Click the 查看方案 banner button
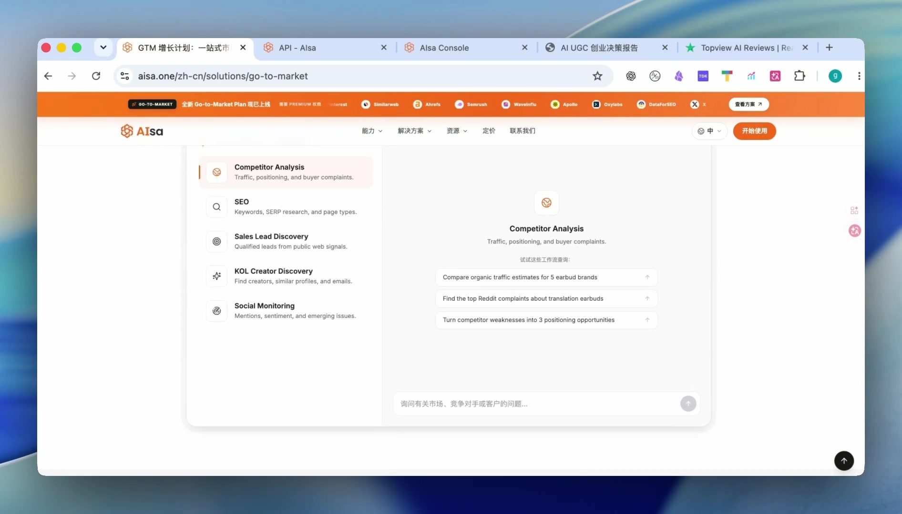This screenshot has height=514, width=902. click(748, 104)
